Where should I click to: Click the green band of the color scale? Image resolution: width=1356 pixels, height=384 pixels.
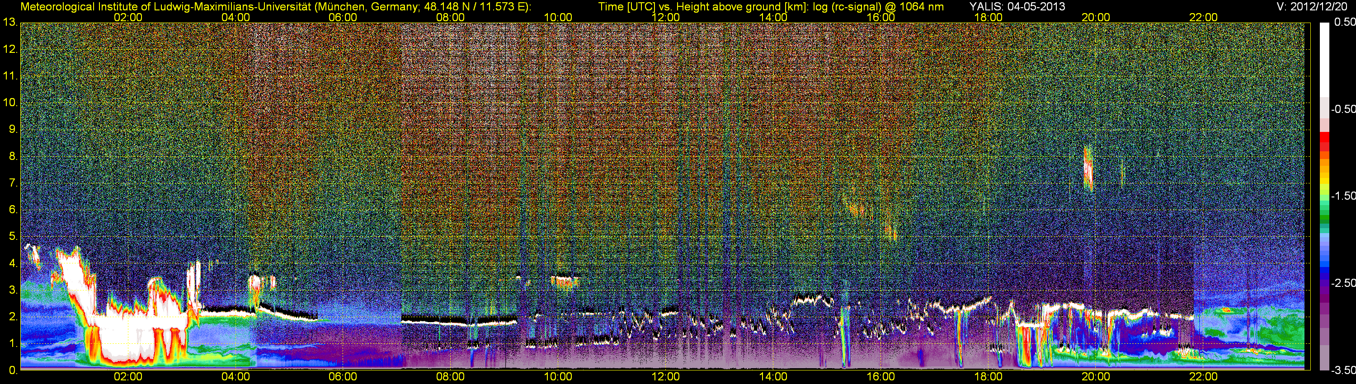(1324, 218)
